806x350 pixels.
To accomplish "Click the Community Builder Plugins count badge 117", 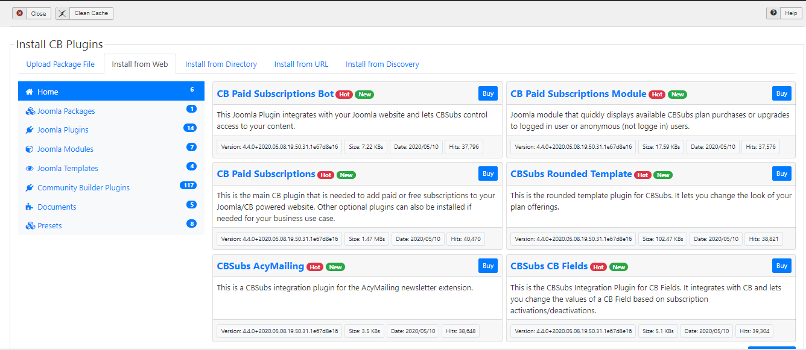I will pyautogui.click(x=188, y=186).
